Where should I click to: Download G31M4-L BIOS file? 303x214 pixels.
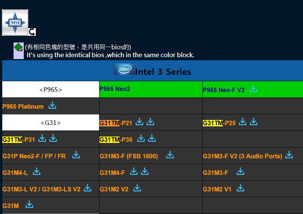point(37,172)
